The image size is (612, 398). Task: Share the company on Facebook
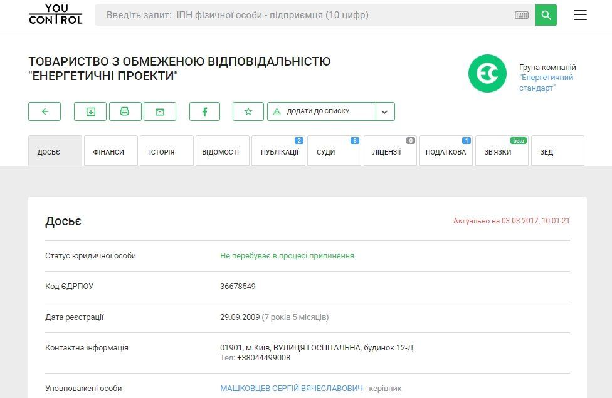point(204,111)
